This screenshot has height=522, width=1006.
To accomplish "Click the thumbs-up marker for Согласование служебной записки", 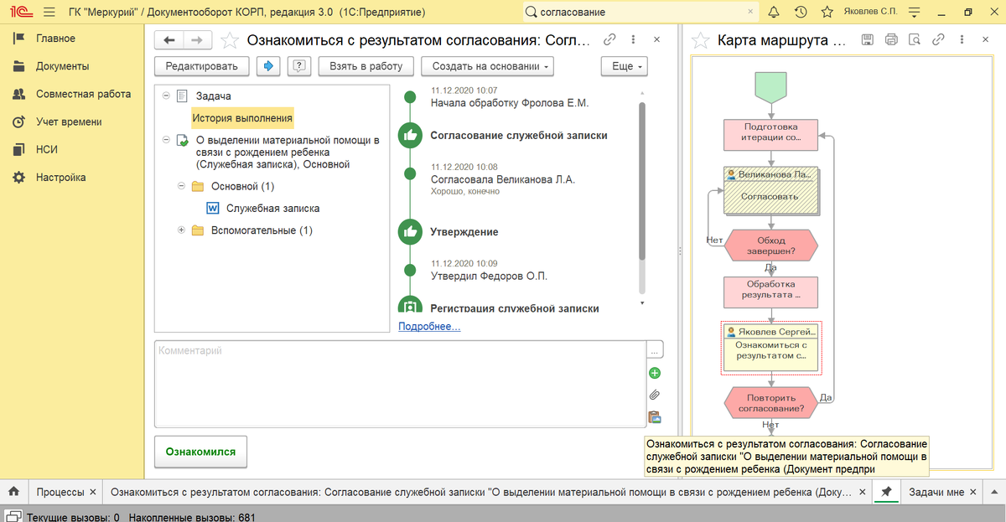I will (x=410, y=135).
